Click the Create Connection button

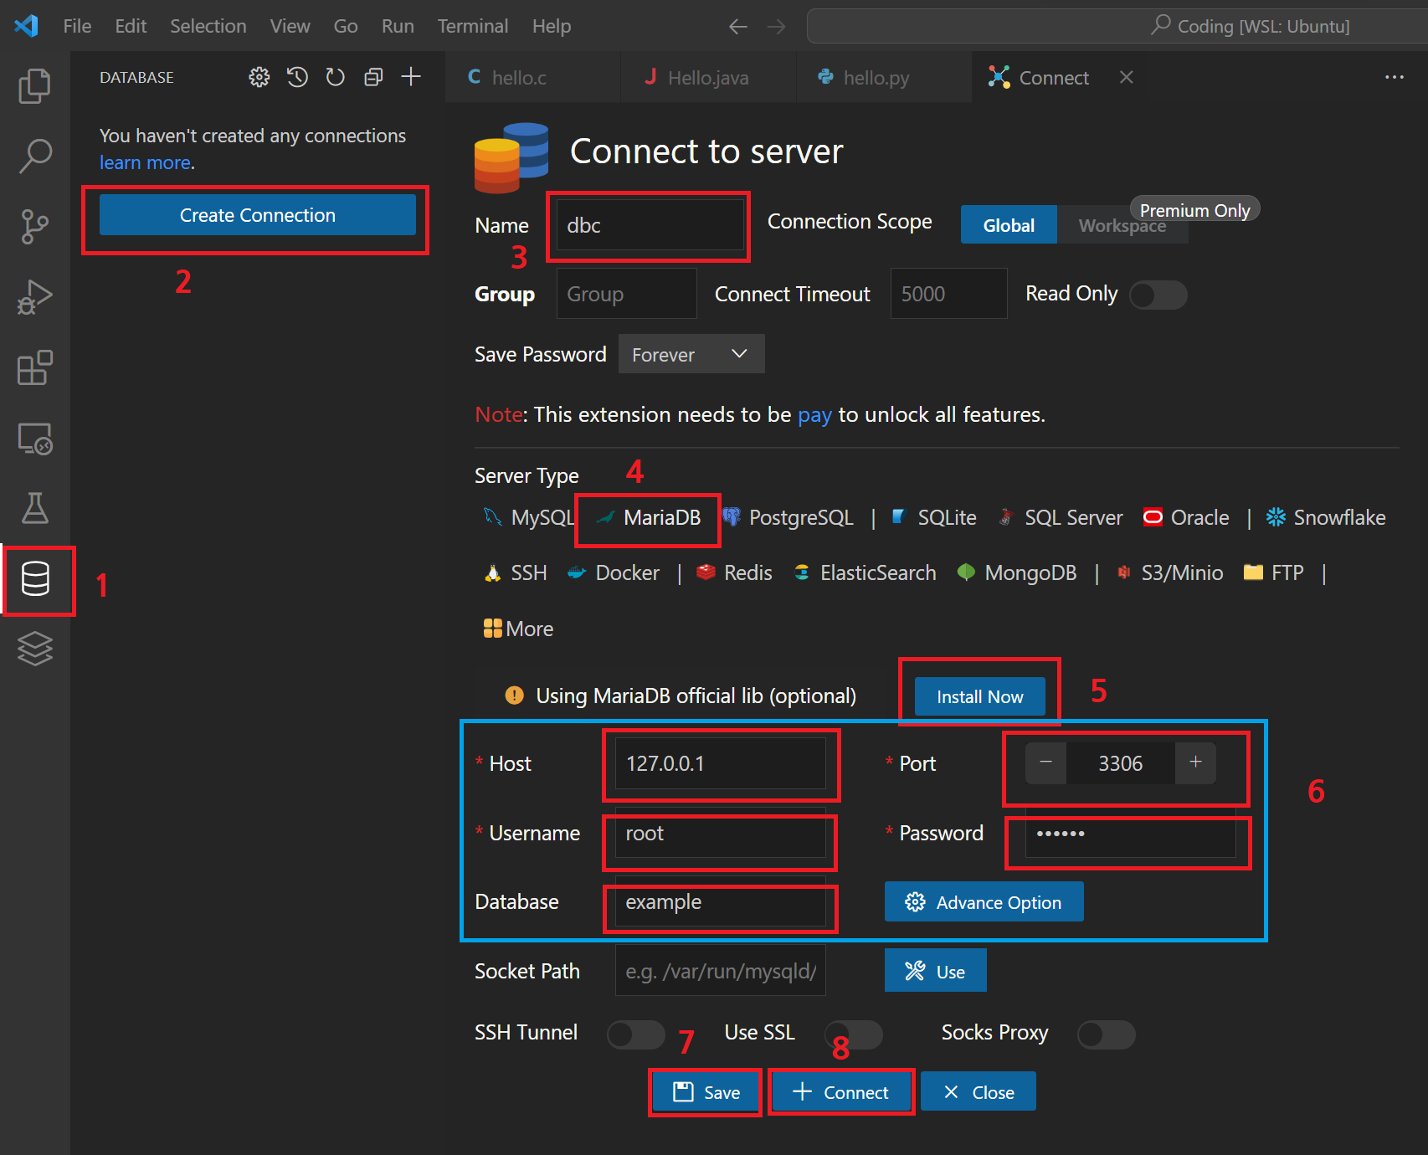pyautogui.click(x=257, y=215)
